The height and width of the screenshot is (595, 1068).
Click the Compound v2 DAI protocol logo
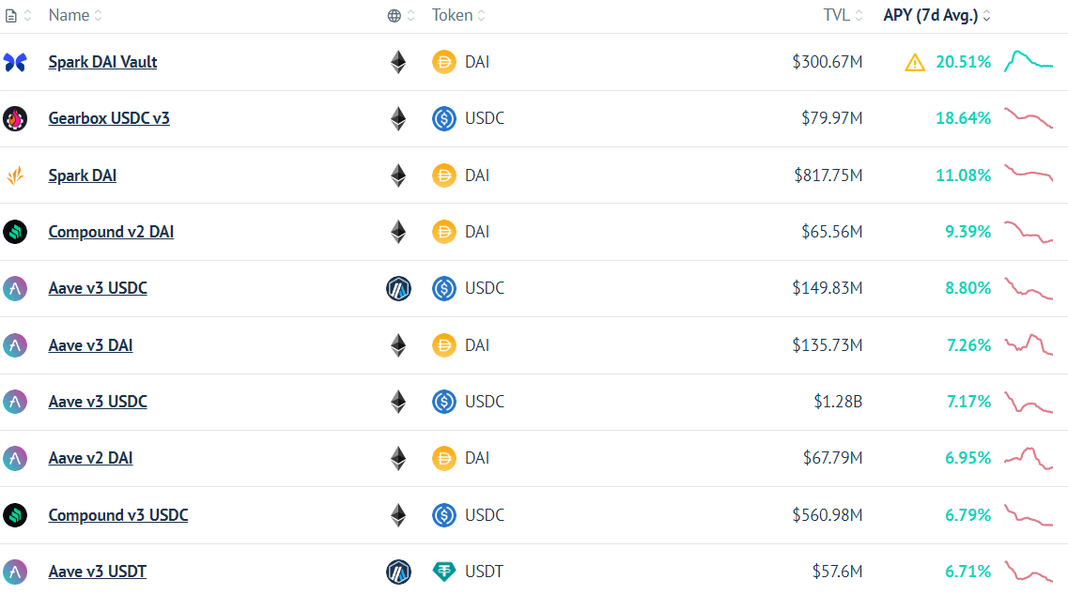[15, 232]
